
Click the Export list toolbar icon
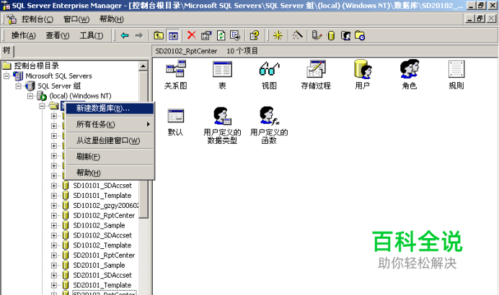point(235,35)
